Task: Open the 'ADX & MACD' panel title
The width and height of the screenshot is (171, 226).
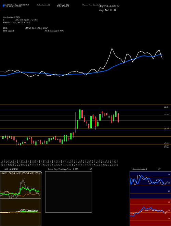Action: pos(10,169)
